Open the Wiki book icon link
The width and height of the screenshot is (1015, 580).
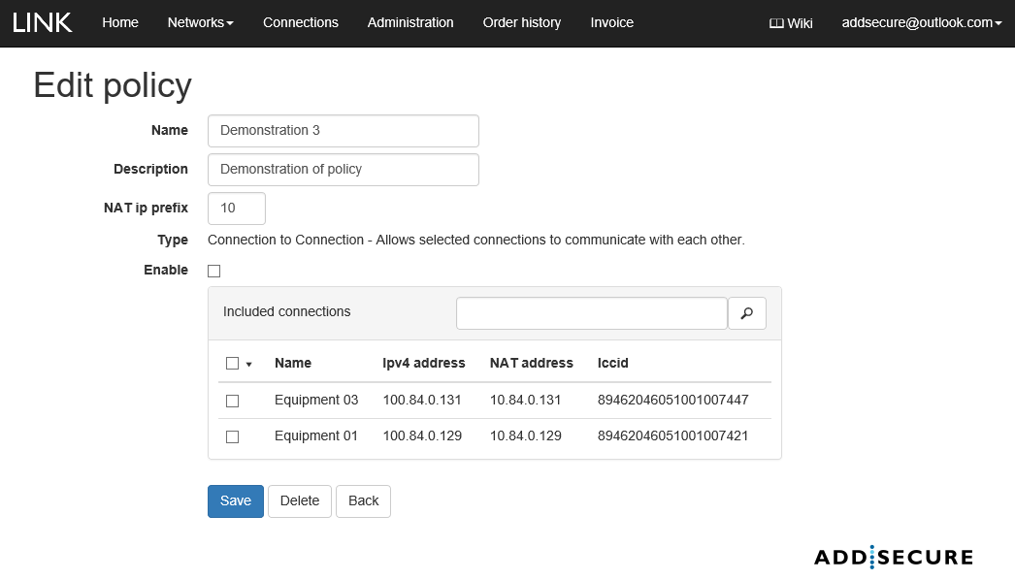[790, 23]
